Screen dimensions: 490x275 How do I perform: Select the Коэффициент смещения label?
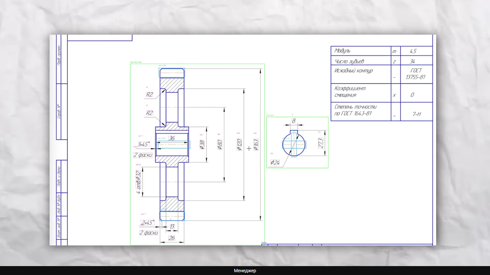point(350,92)
